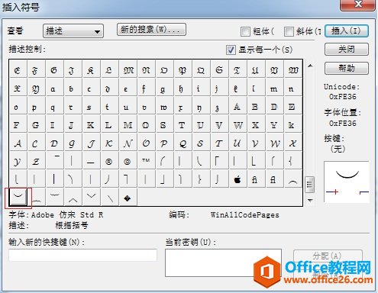Pick the Apple logo symbol

coord(237,179)
